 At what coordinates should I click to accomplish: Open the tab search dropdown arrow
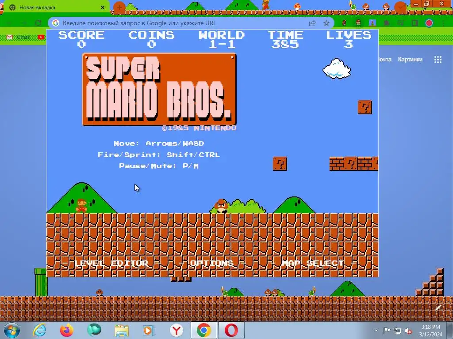coord(400,8)
